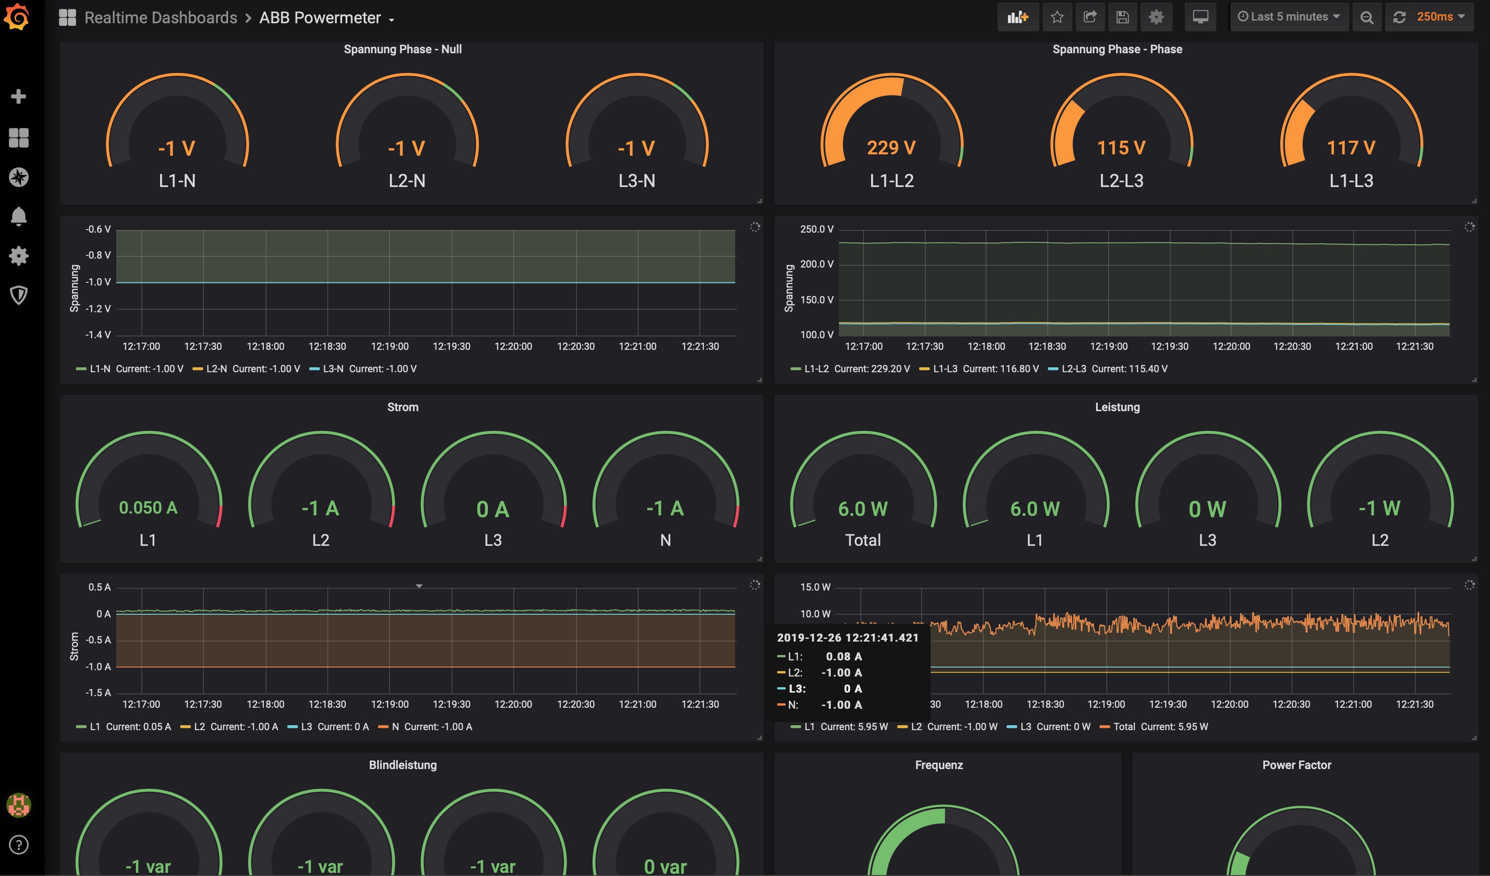Toggle L1-L2 series in phase legend
The width and height of the screenshot is (1490, 876).
coord(816,369)
